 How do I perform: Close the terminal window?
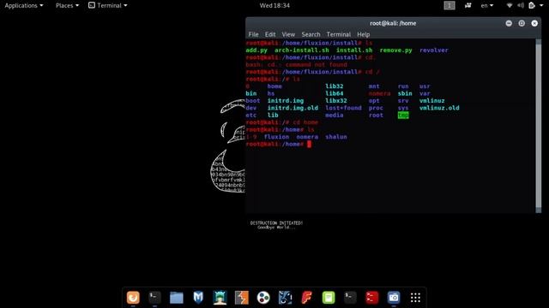pyautogui.click(x=534, y=23)
